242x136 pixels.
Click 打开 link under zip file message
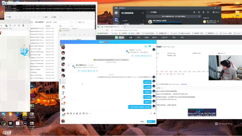click(79, 71)
